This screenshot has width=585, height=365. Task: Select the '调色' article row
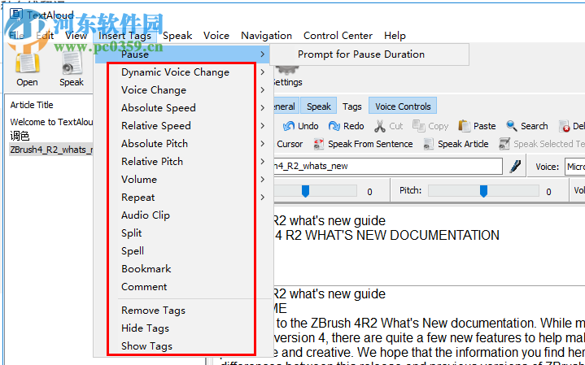(20, 136)
